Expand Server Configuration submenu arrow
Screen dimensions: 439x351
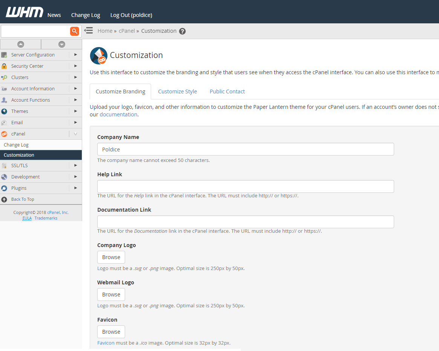click(76, 55)
